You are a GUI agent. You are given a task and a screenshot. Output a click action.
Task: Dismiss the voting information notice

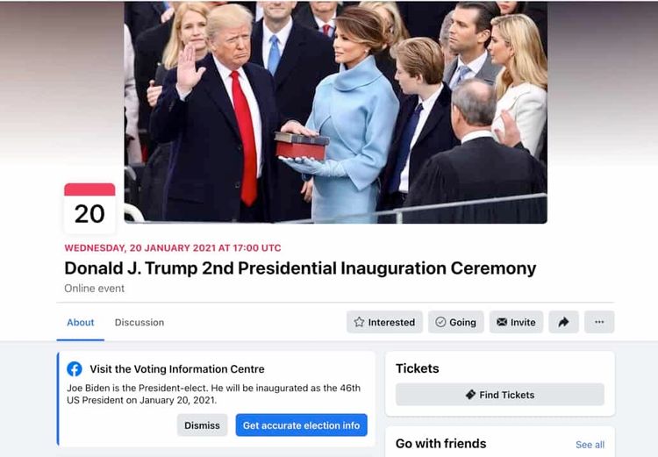(x=202, y=425)
